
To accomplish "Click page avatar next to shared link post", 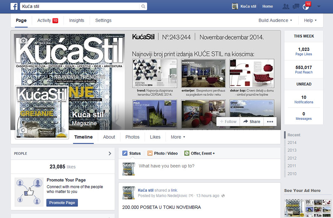I will point(129,193).
